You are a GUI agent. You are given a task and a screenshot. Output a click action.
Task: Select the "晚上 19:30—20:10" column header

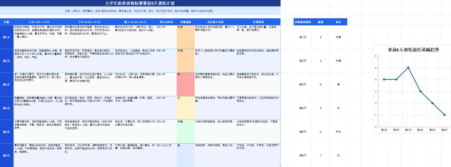(135, 22)
